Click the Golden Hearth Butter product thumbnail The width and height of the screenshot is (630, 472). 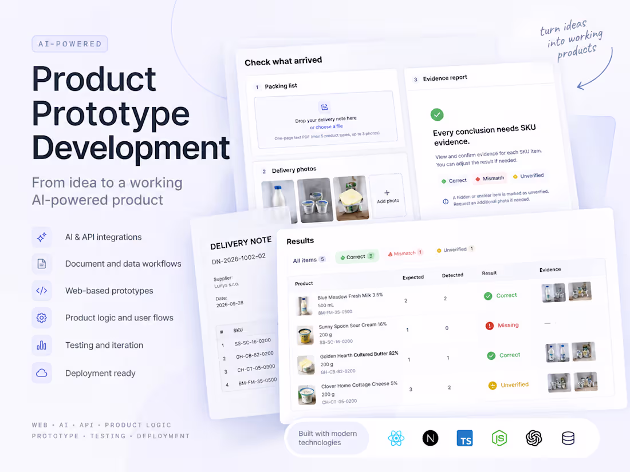pyautogui.click(x=306, y=365)
